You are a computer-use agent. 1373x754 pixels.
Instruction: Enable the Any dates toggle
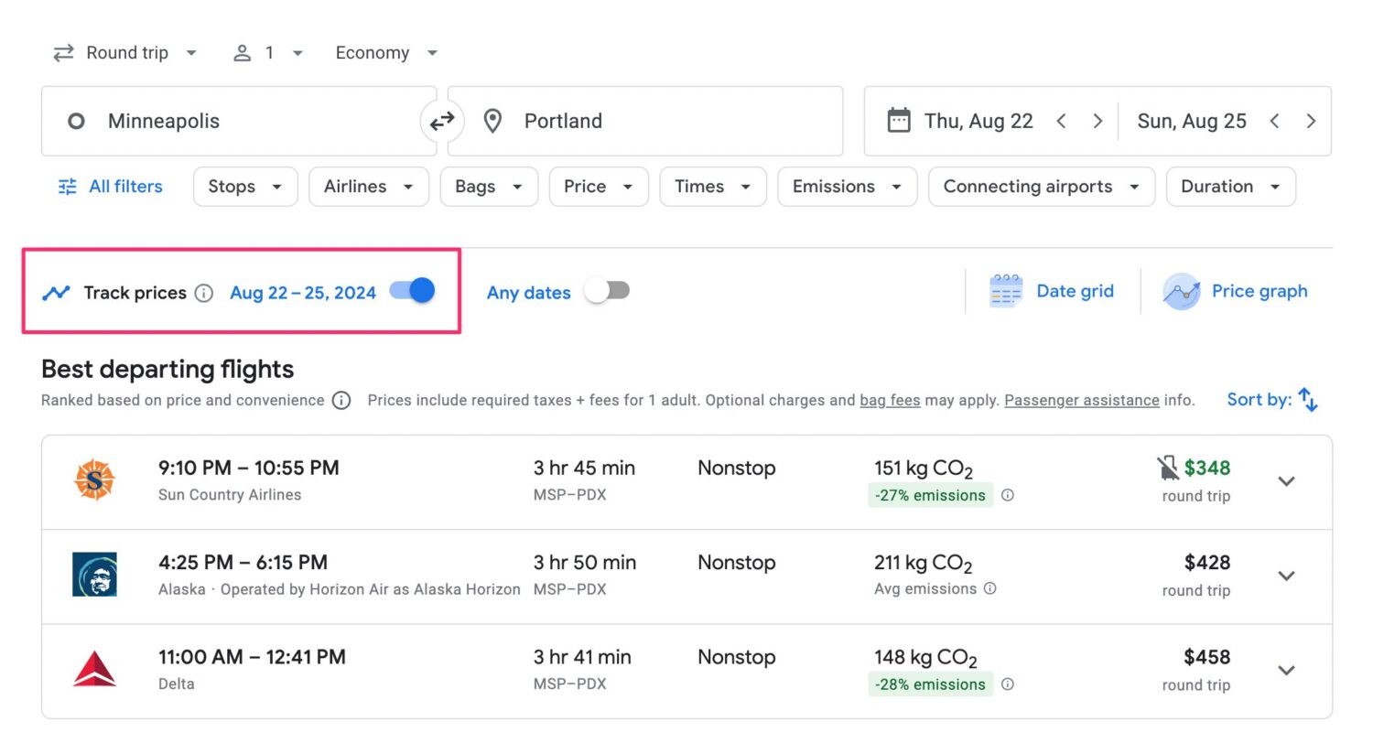point(607,290)
